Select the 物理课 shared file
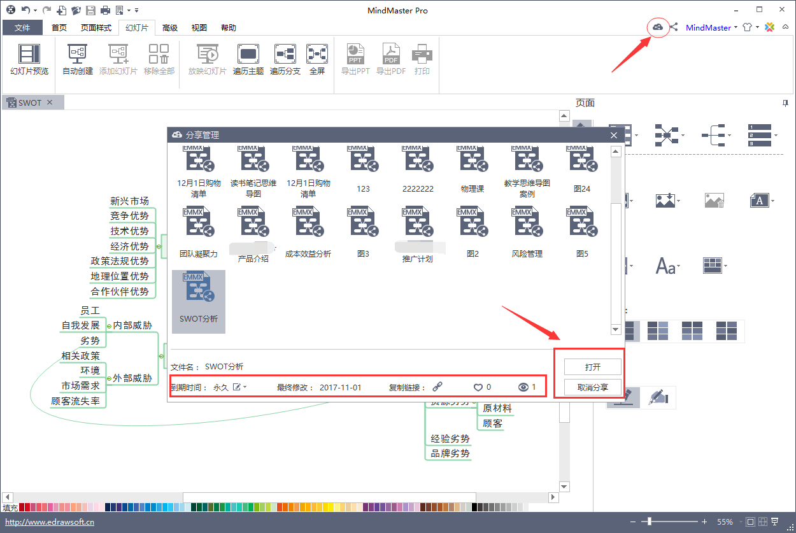796x533 pixels. 473,169
